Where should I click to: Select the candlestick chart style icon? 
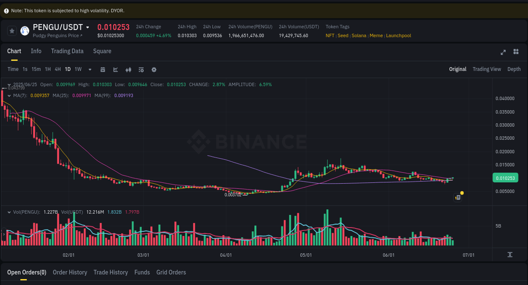(x=128, y=69)
